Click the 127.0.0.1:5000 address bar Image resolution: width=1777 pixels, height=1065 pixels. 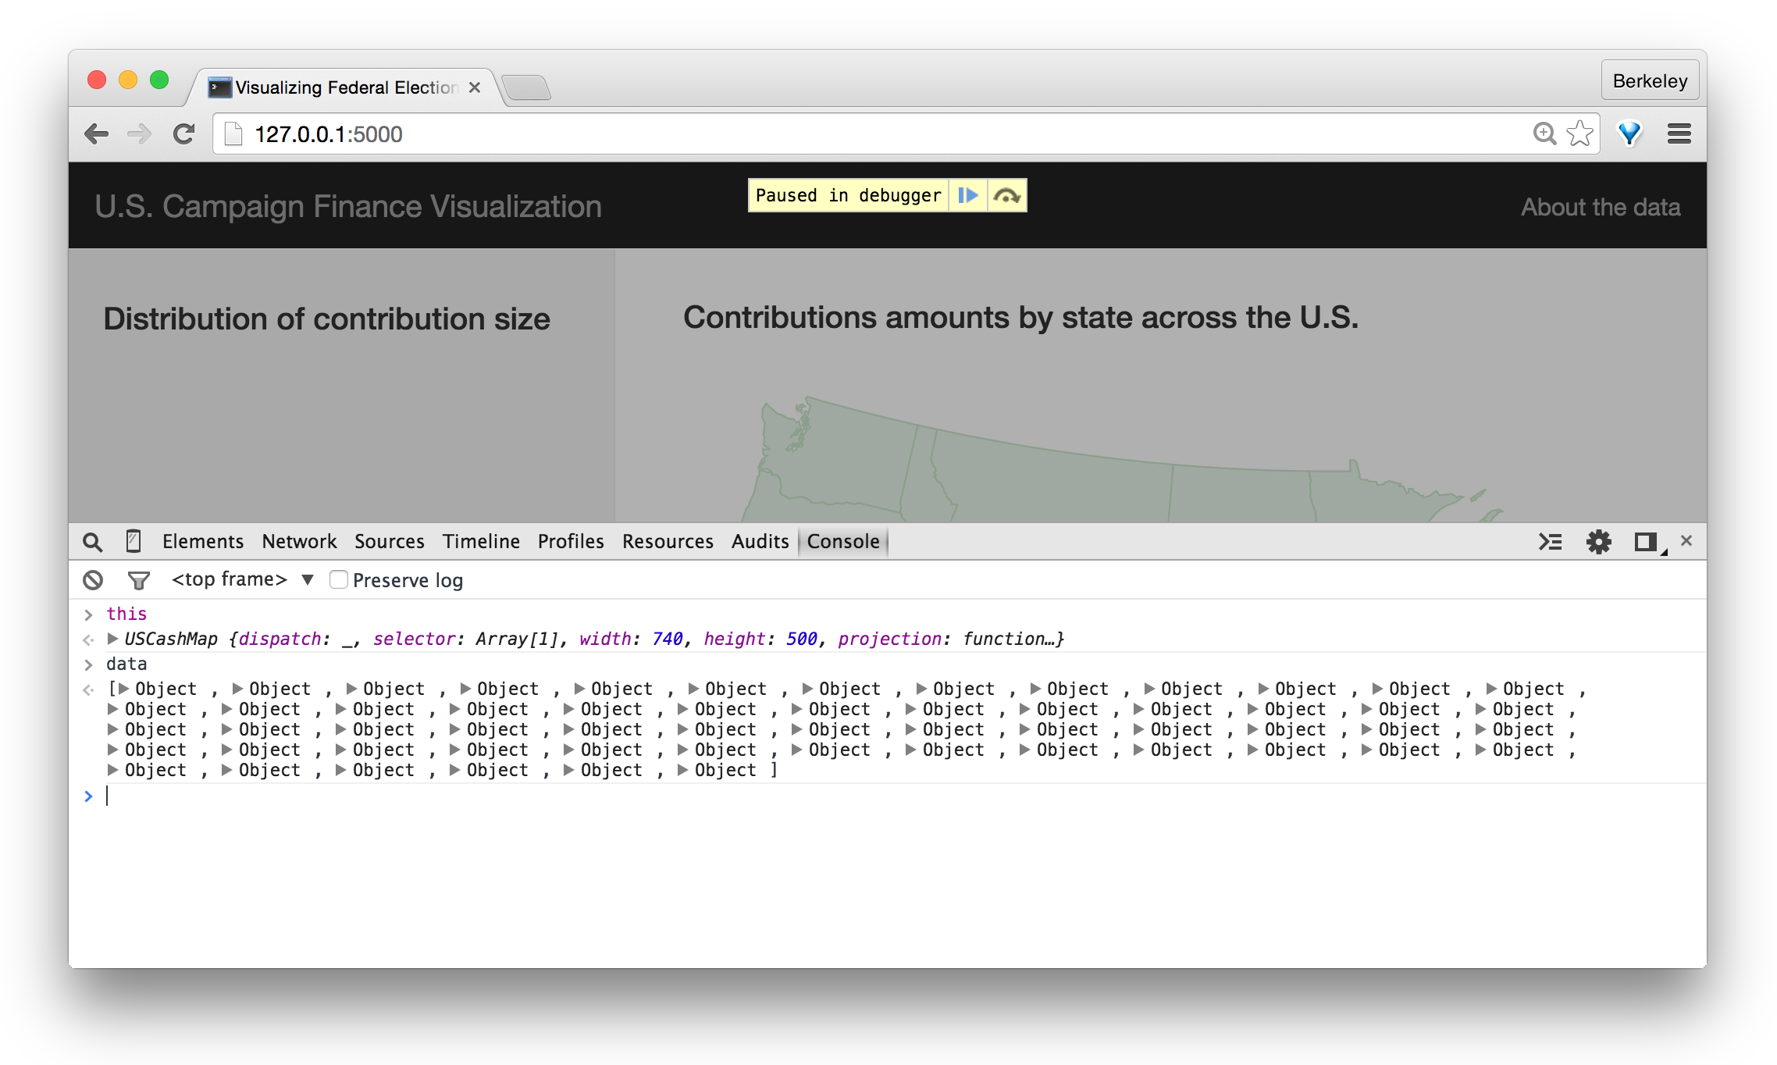[859, 134]
